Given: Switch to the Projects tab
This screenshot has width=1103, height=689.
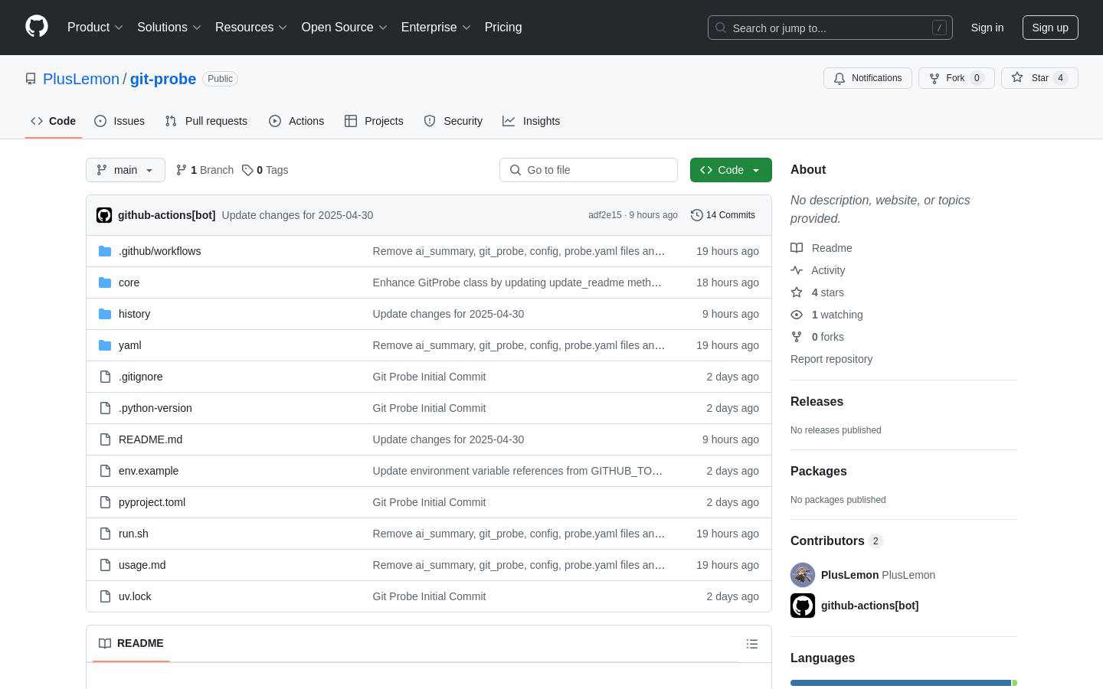Looking at the screenshot, I should (374, 121).
